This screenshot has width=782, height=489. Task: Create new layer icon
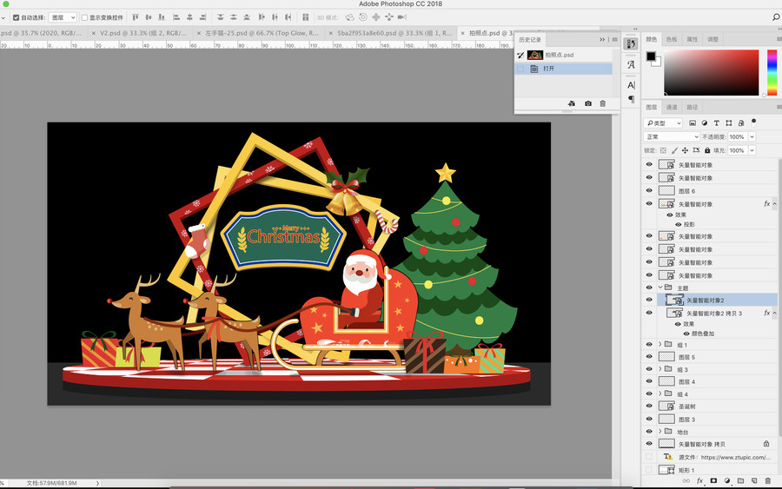point(754,481)
